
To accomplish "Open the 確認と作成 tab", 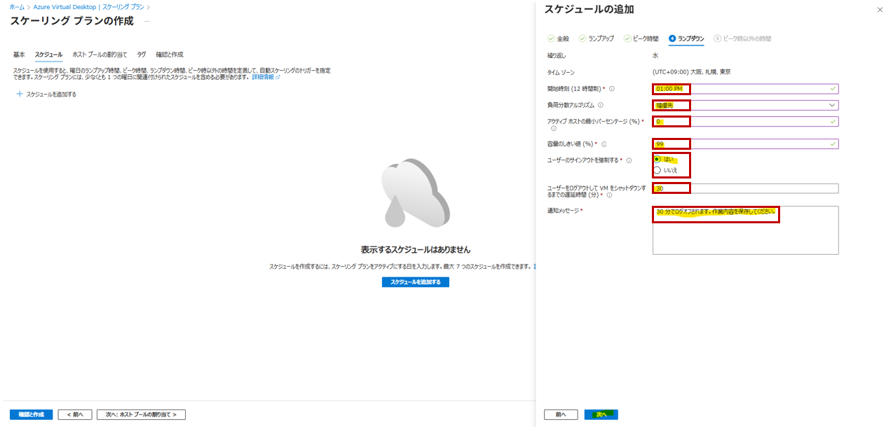I will [169, 54].
